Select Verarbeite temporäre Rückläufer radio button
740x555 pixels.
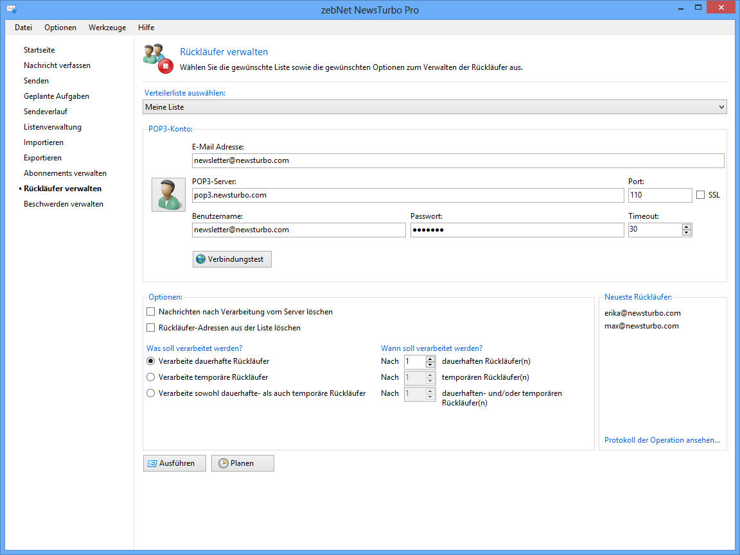[x=150, y=377]
